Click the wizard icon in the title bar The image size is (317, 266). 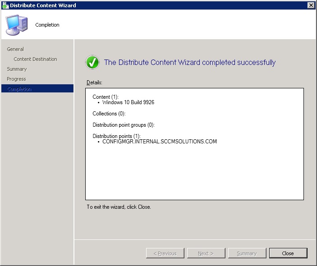click(5, 5)
